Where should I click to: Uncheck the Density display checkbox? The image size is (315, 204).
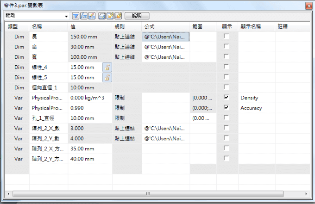(x=226, y=98)
